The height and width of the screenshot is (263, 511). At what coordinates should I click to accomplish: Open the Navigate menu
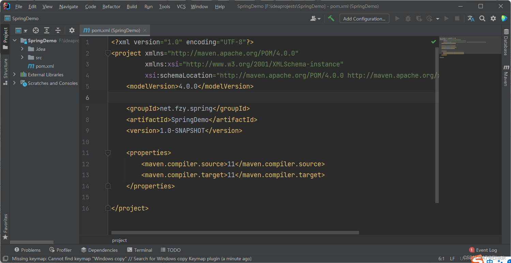pos(69,6)
